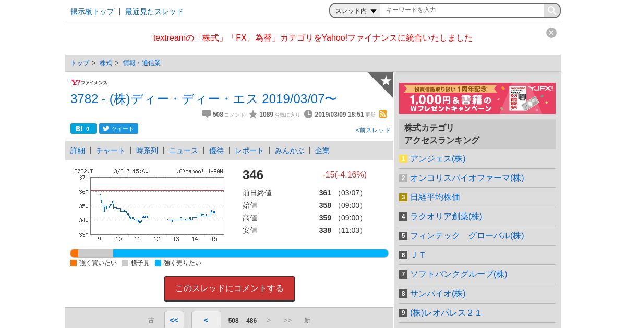Click the -15(-4.16%) change value

(x=344, y=175)
